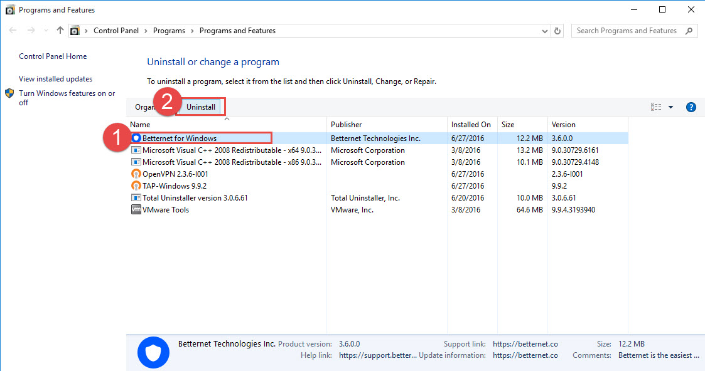This screenshot has width=705, height=371.
Task: Click the 6/20/2016 installed date cell
Action: click(x=468, y=198)
